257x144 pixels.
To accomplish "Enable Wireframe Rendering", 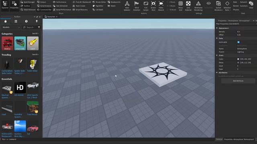I will pos(198,6).
